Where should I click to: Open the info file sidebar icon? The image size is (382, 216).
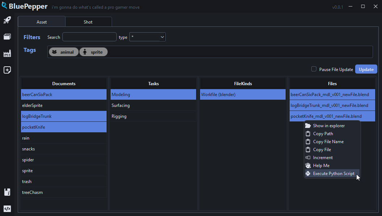[7, 192]
